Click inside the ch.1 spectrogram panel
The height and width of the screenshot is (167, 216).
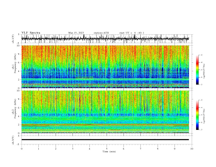tap(105, 67)
